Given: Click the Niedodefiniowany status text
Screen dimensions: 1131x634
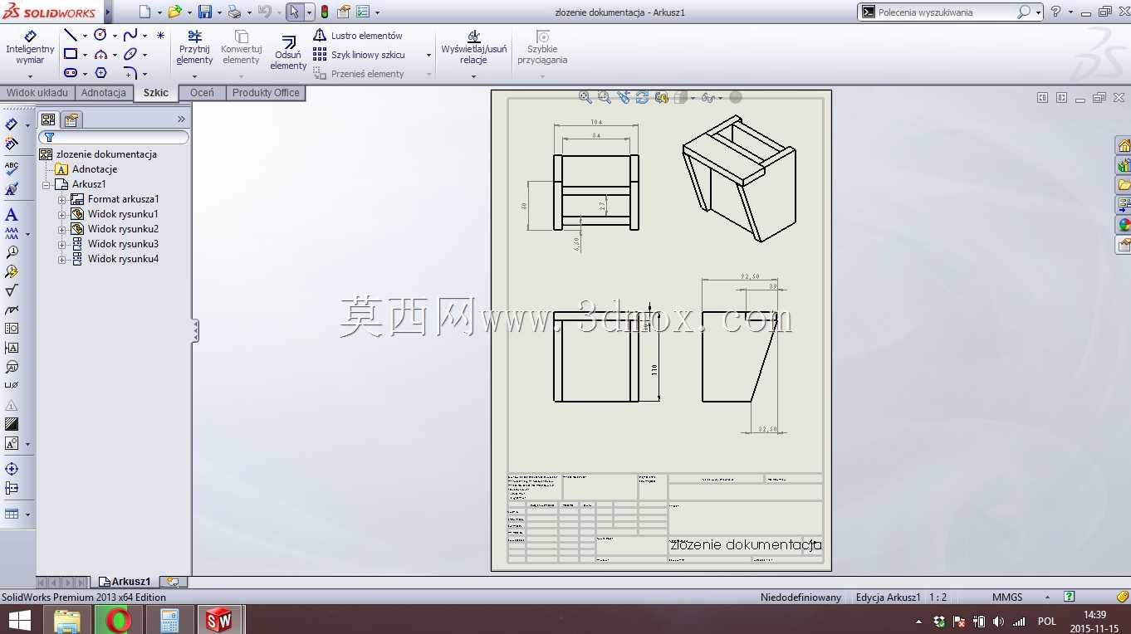Looking at the screenshot, I should (801, 597).
